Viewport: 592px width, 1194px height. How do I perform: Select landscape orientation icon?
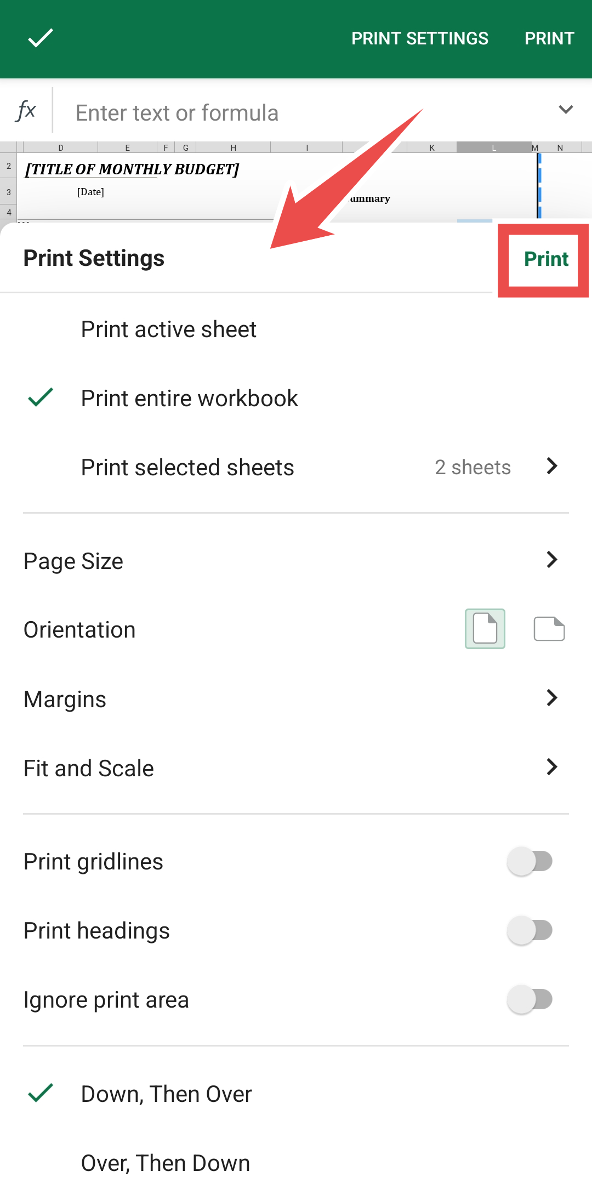click(x=549, y=629)
